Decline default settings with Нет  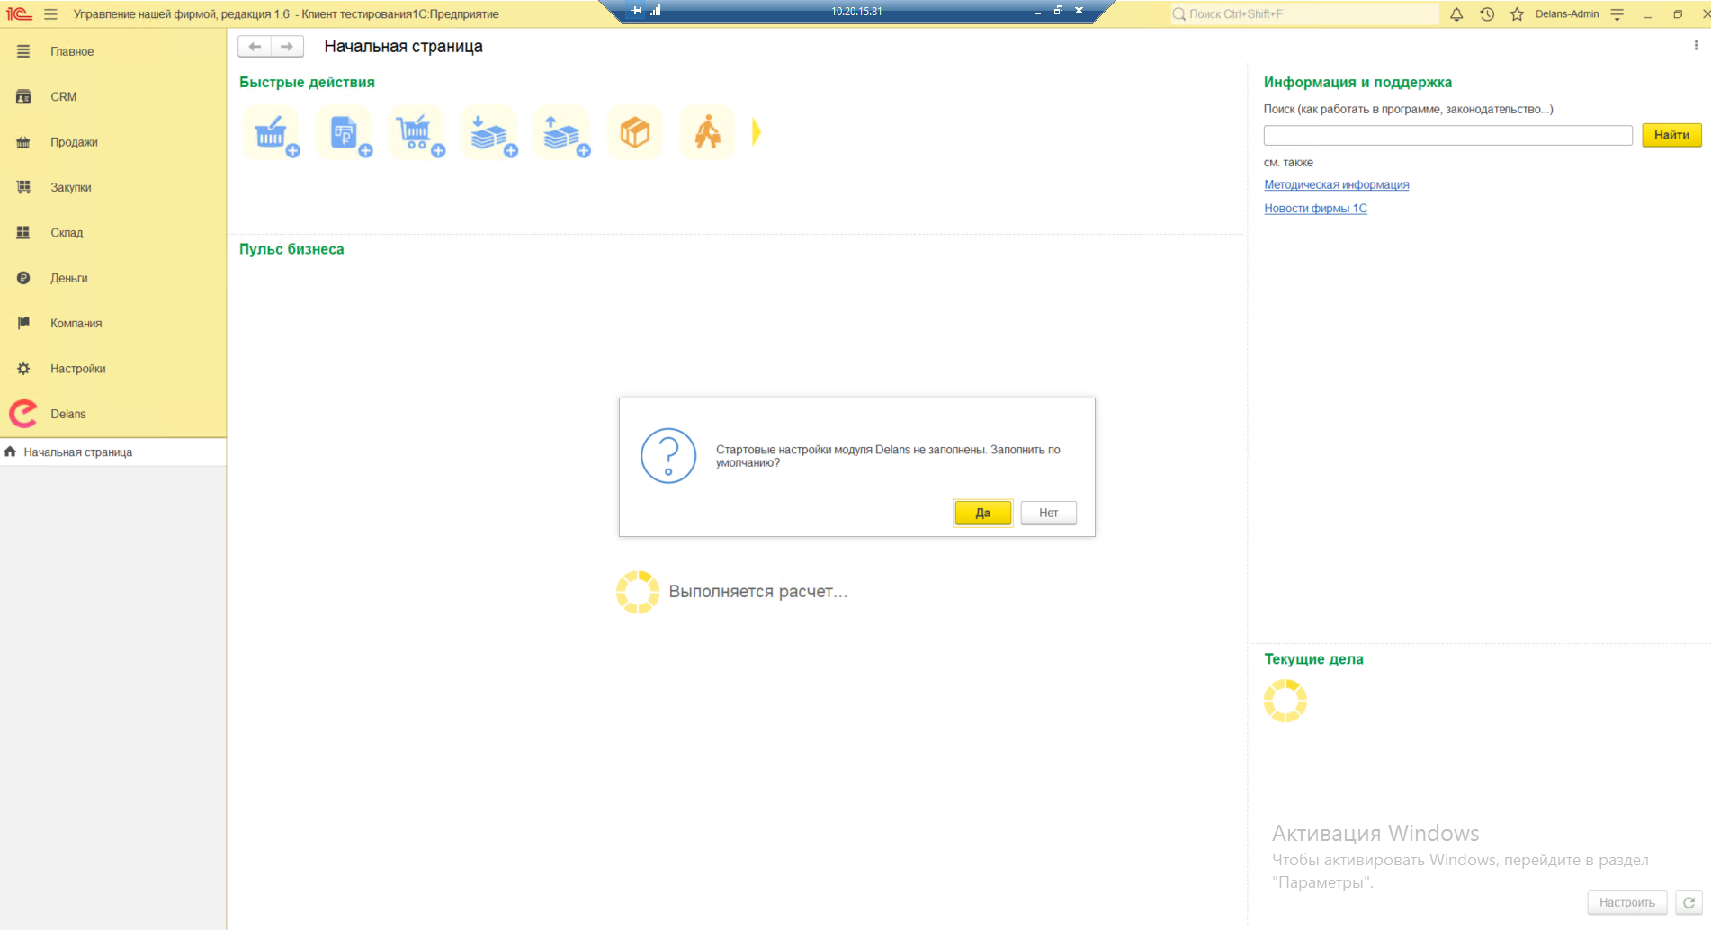click(1048, 513)
